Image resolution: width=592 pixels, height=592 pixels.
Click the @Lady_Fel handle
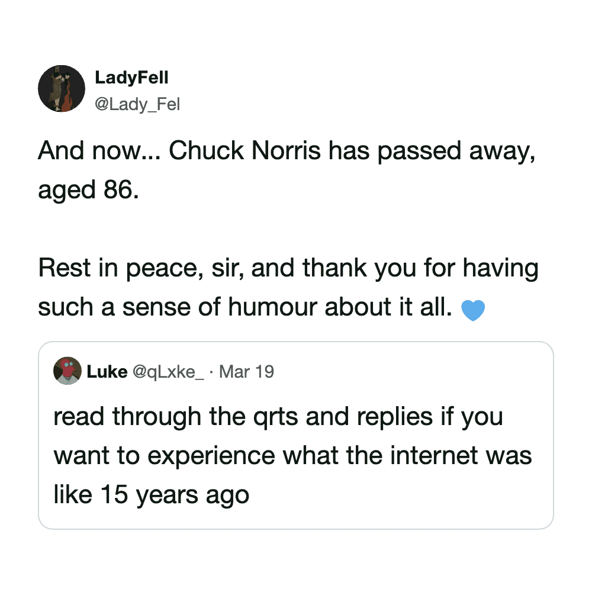pyautogui.click(x=137, y=105)
